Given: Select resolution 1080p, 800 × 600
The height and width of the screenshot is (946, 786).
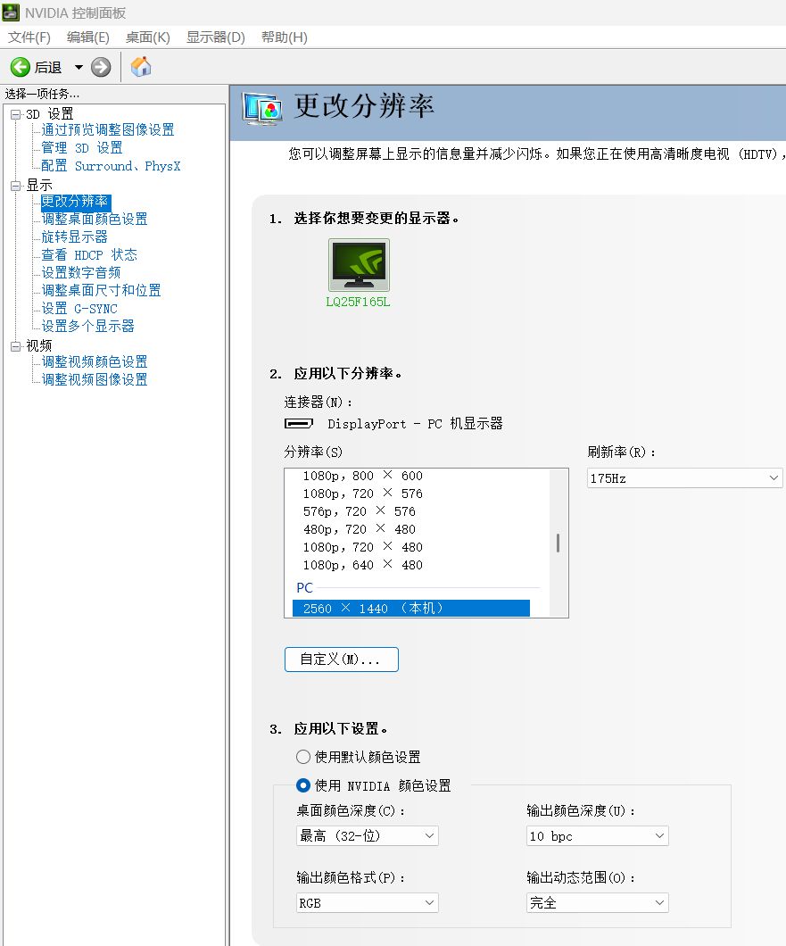Looking at the screenshot, I should (362, 476).
